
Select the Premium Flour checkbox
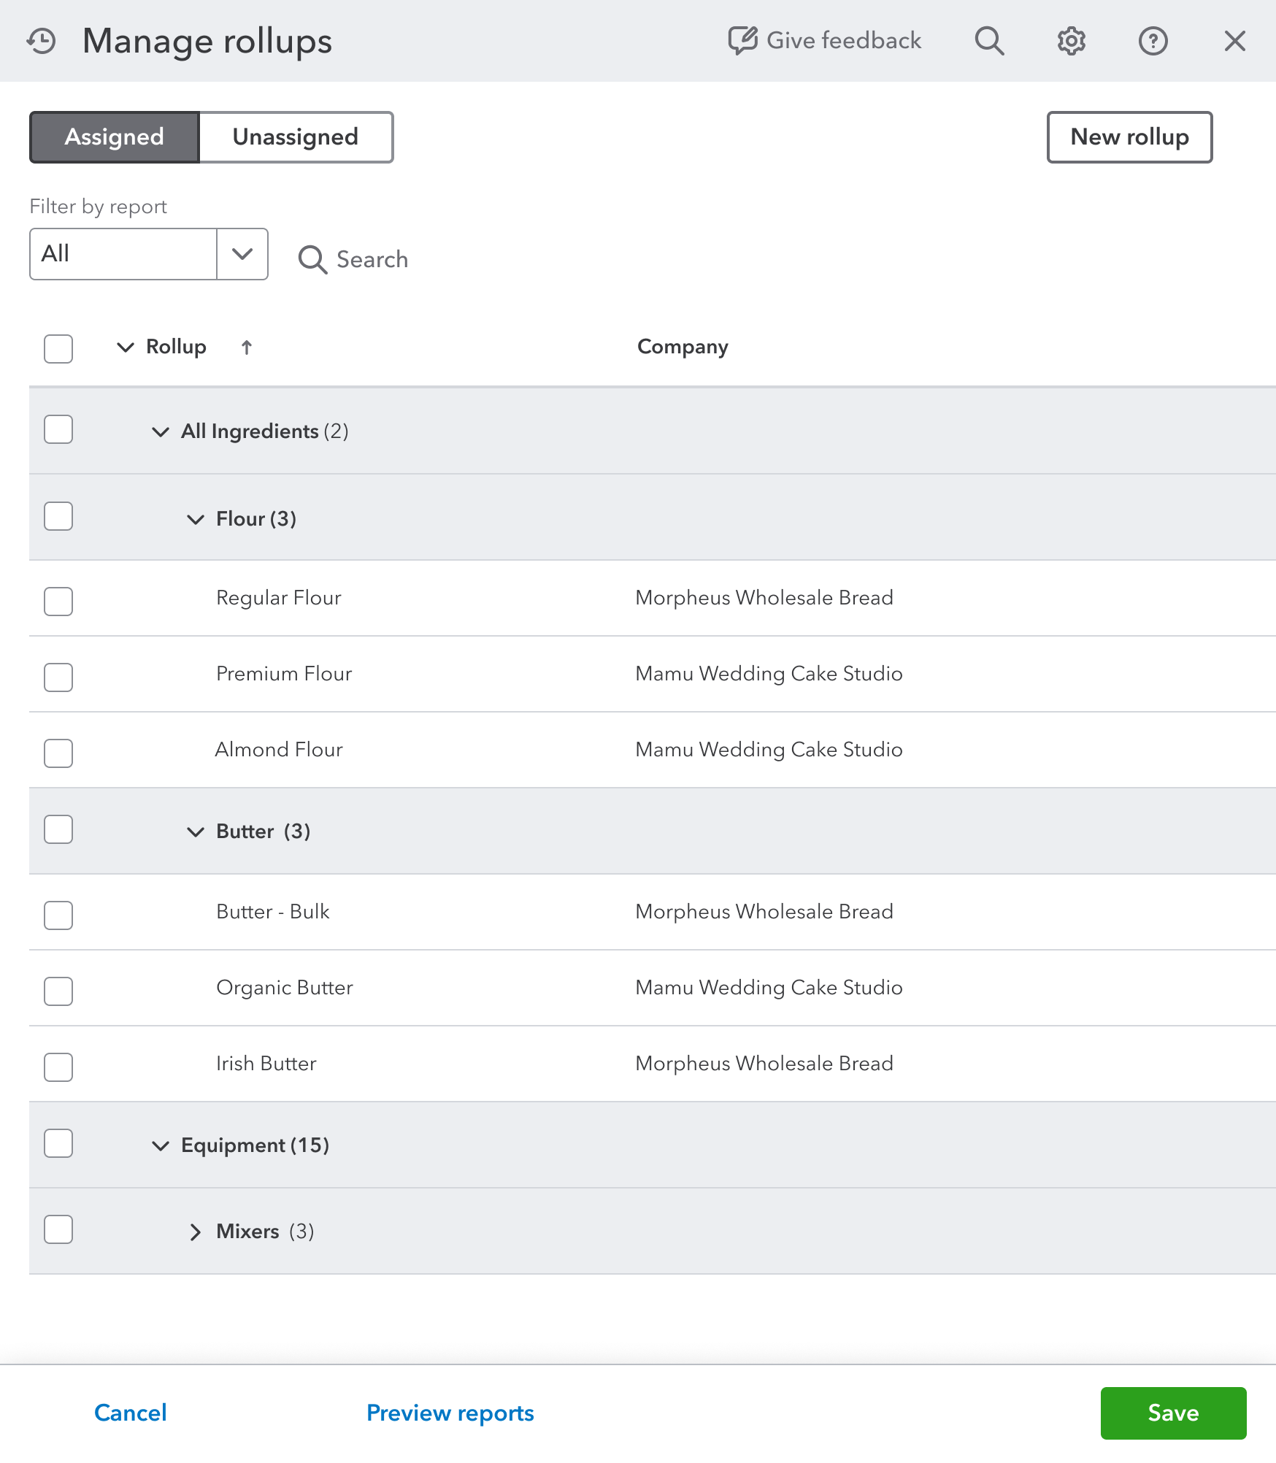click(x=58, y=677)
